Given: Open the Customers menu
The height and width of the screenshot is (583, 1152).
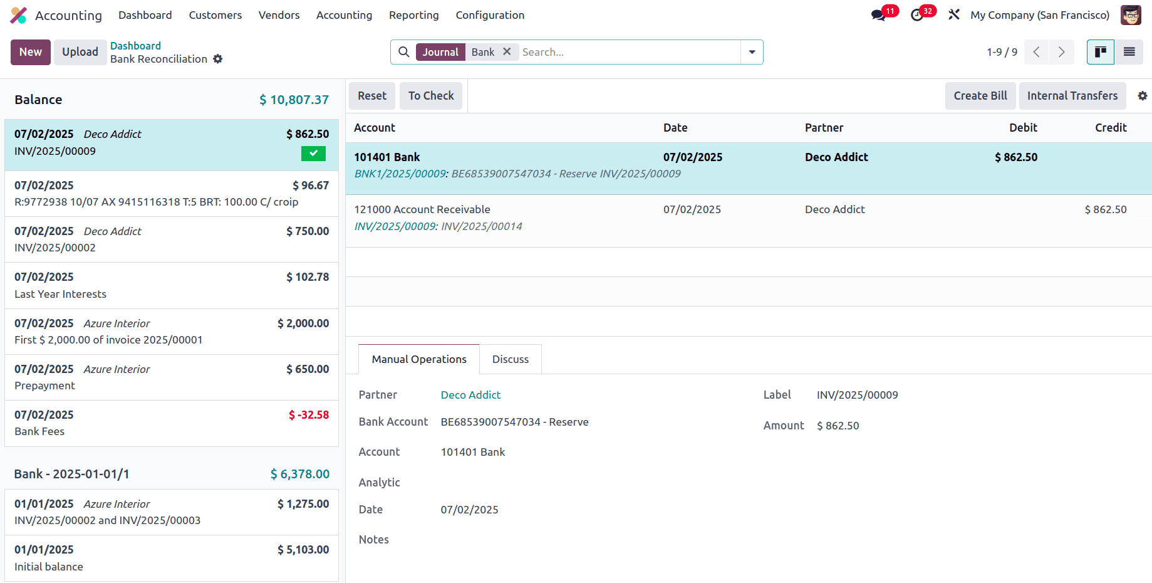Looking at the screenshot, I should pos(215,15).
